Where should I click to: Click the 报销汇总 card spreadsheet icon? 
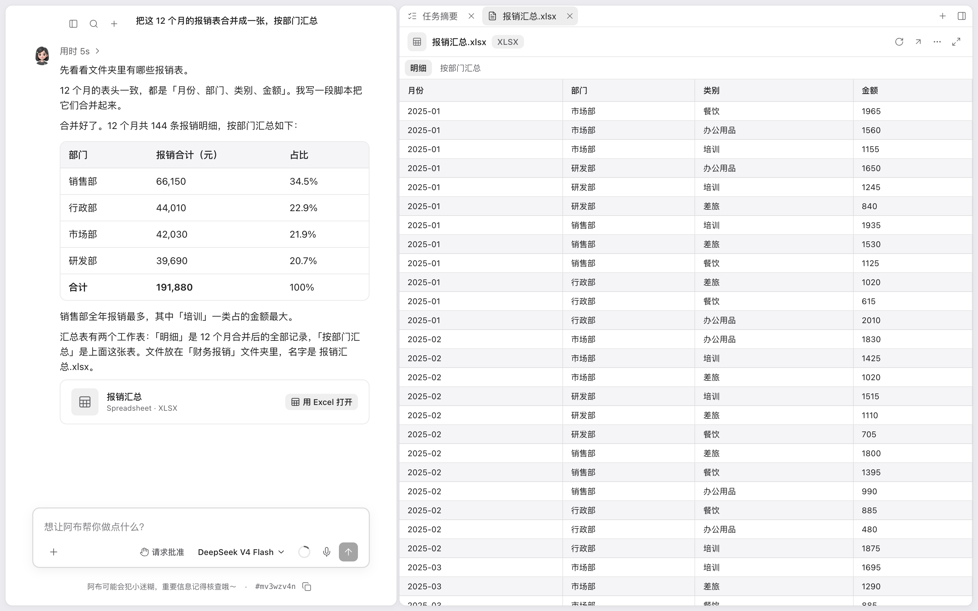pyautogui.click(x=85, y=402)
